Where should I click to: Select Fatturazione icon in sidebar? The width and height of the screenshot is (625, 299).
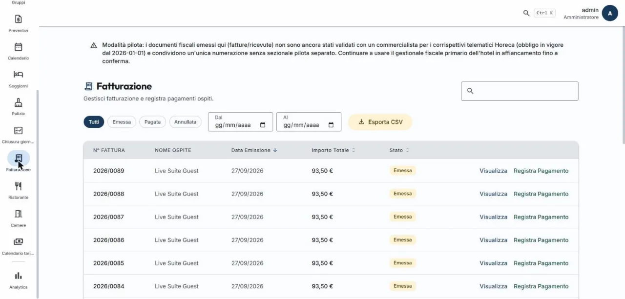(x=19, y=158)
